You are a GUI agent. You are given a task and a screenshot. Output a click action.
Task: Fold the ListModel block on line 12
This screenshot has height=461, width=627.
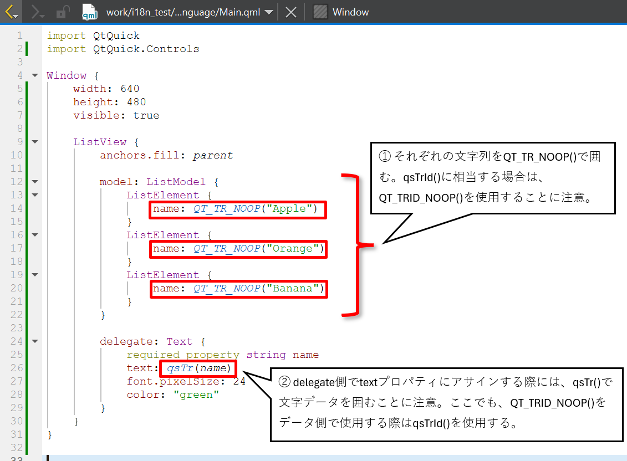click(x=35, y=182)
